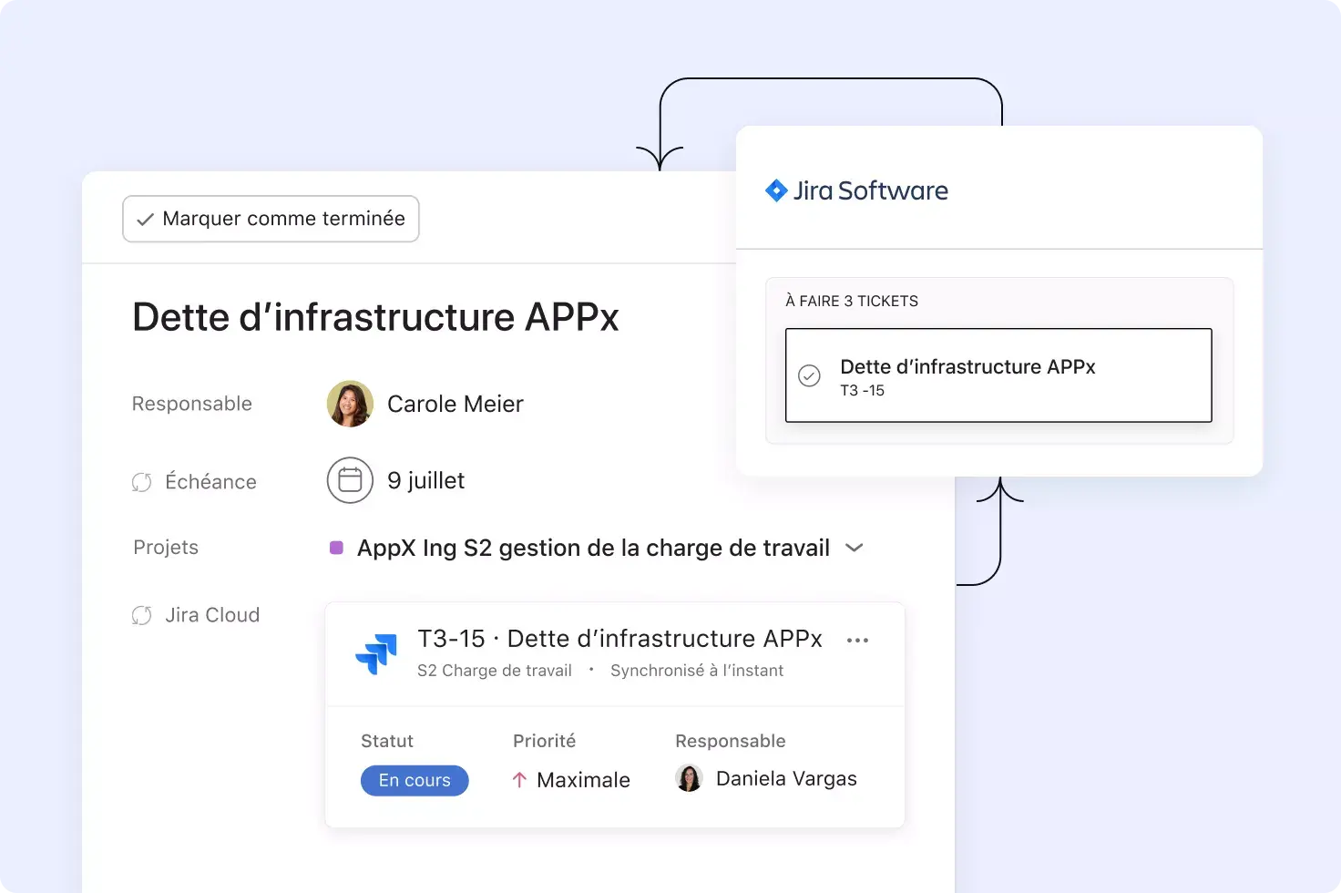Click the purple project dot beside AppX Ing S2
Viewport: 1341px width, 893px height.
coord(337,547)
